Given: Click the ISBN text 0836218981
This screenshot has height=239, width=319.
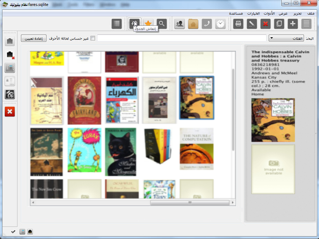Looking at the screenshot, I should point(265,64).
